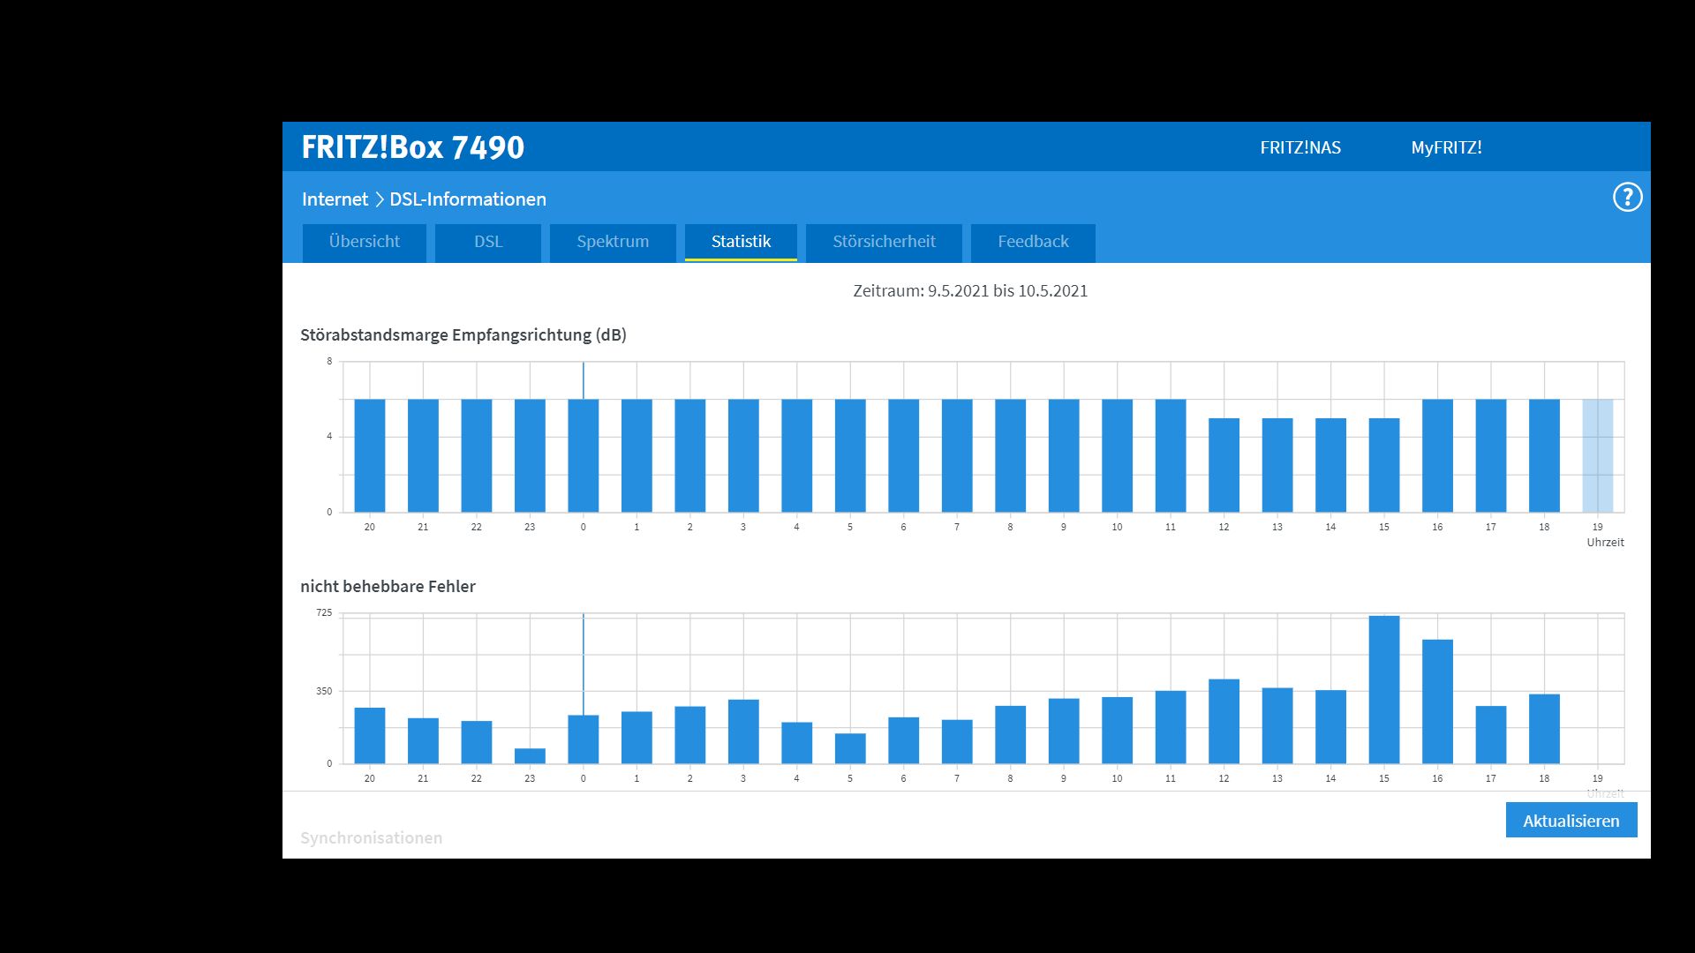Click the active Statistik tab
Screen dimensions: 1695x953
point(741,242)
